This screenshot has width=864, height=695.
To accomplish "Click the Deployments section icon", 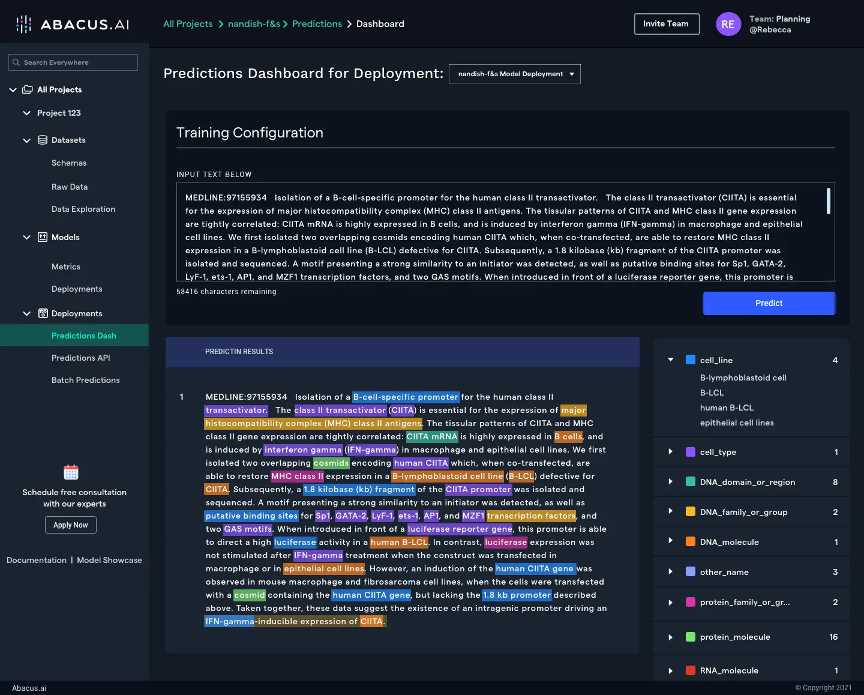I will click(43, 313).
